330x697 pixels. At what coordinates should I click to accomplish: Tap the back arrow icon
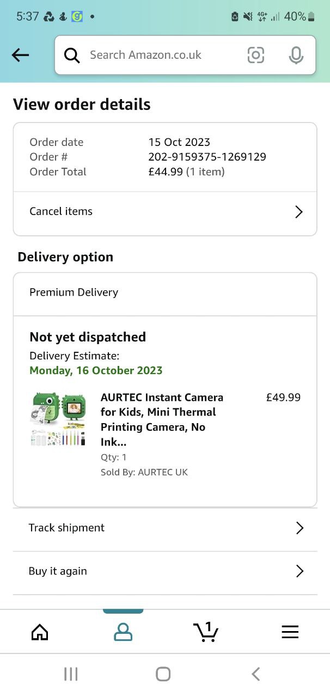tap(21, 54)
